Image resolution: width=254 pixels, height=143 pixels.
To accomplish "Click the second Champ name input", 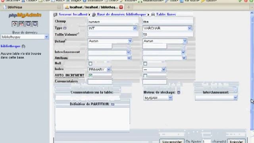I will pos(168,21).
